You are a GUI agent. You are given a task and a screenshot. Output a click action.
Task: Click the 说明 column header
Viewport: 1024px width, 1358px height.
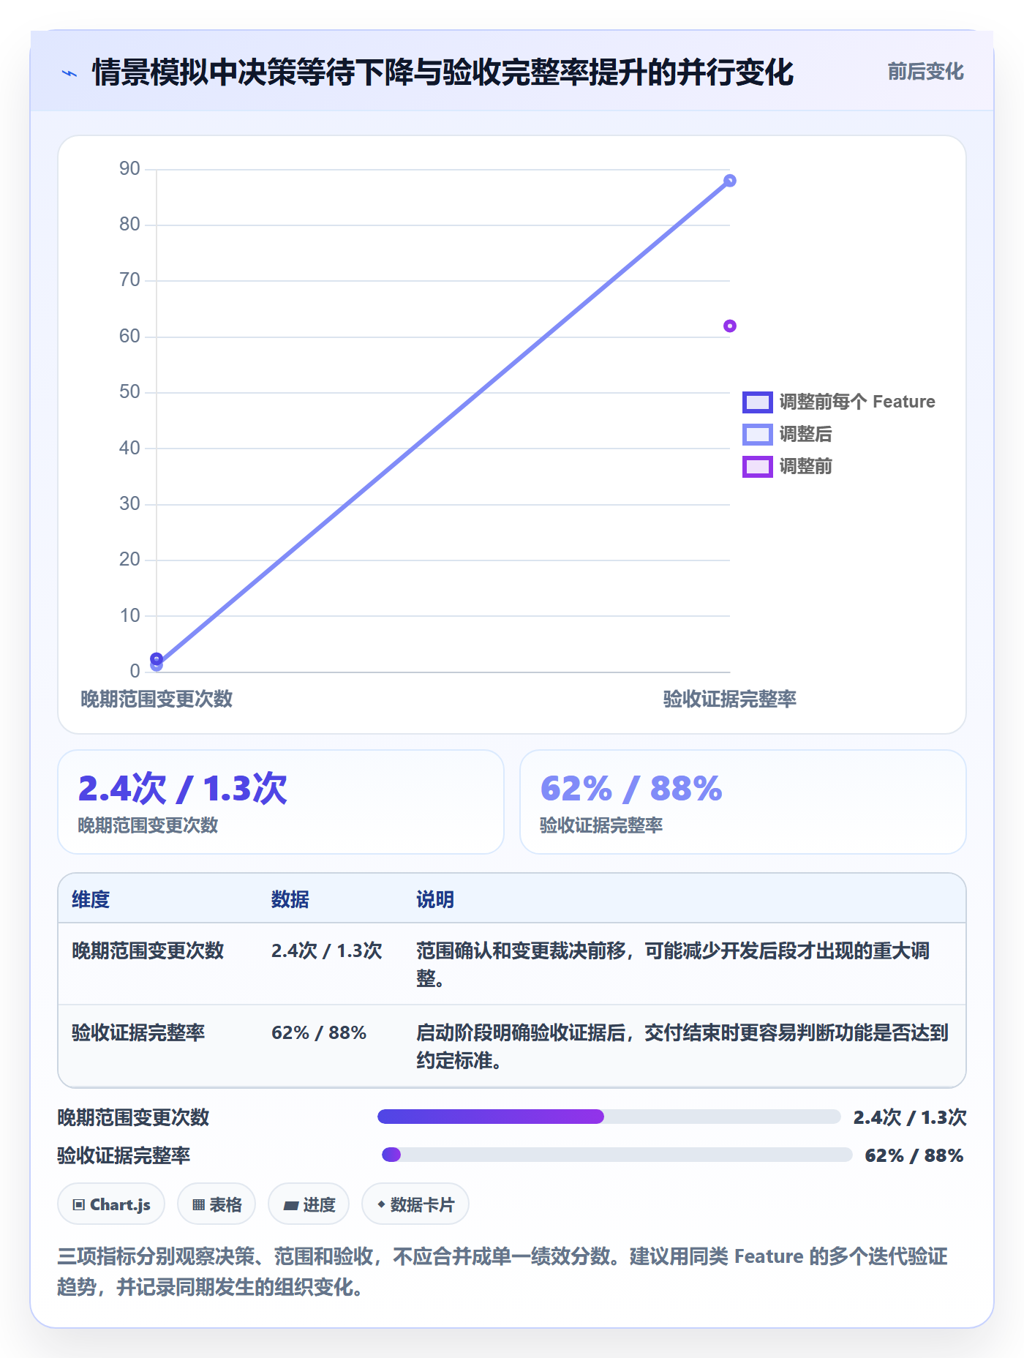coord(435,899)
